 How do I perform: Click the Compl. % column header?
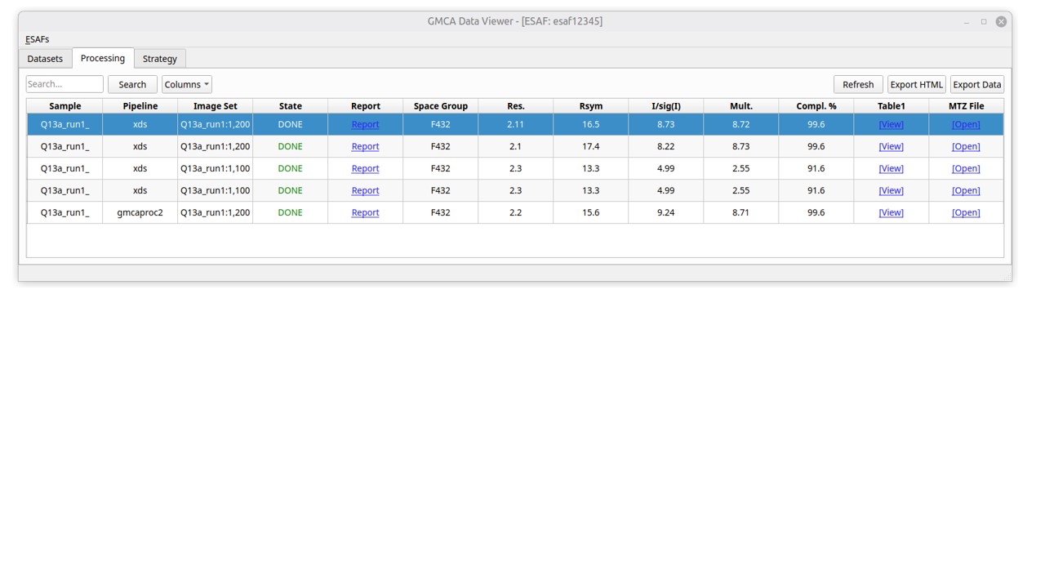click(816, 106)
